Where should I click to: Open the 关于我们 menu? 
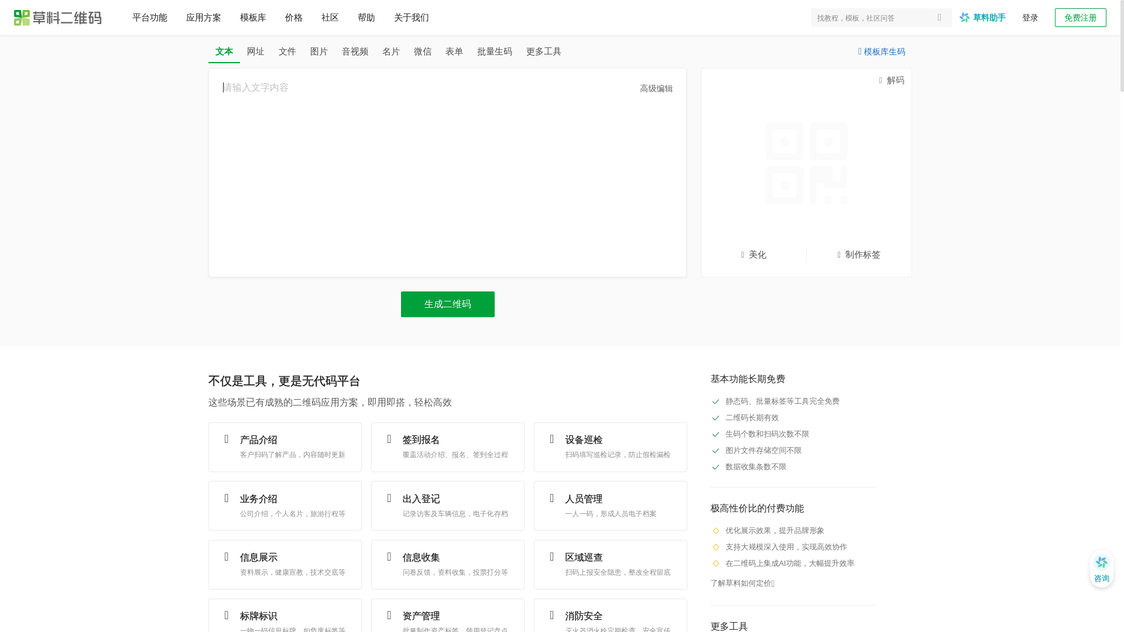[412, 18]
